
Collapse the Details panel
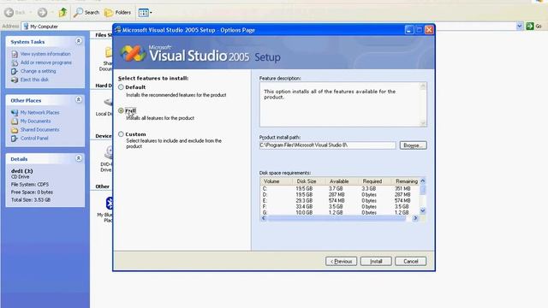tap(79, 158)
